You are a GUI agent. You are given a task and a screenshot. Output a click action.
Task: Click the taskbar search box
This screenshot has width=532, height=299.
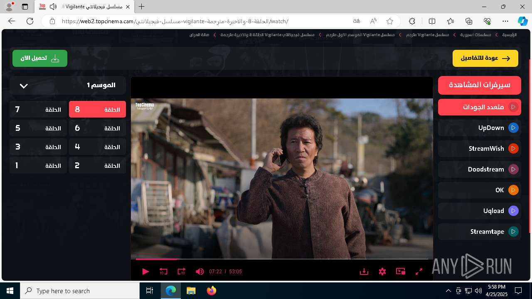[80, 291]
